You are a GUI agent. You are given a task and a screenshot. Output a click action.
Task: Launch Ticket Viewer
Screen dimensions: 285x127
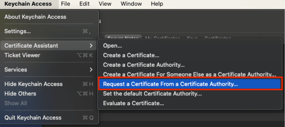pos(48,55)
